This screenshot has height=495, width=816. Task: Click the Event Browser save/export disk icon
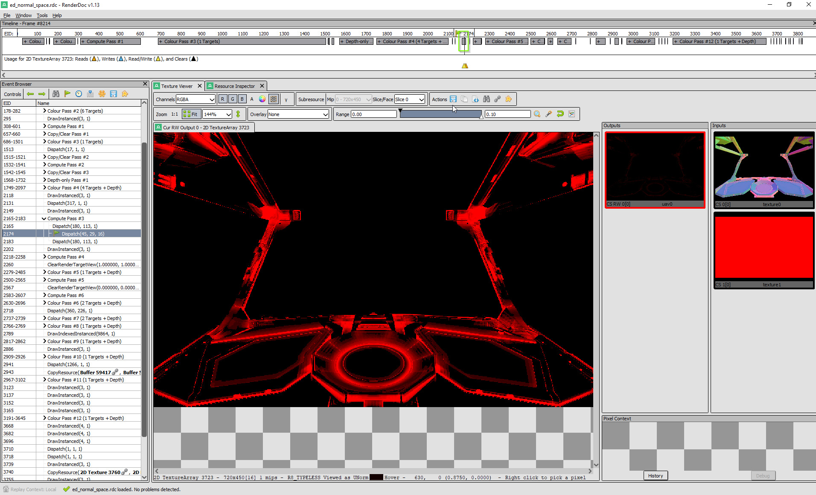point(114,94)
